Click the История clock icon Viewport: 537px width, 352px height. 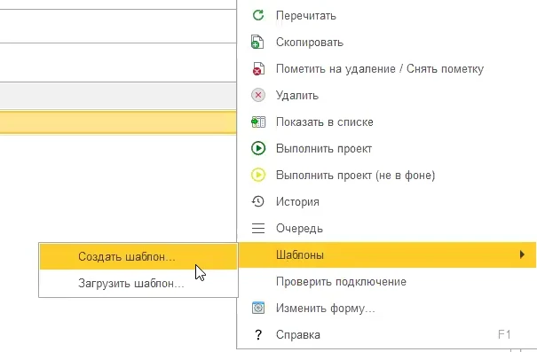[258, 201]
